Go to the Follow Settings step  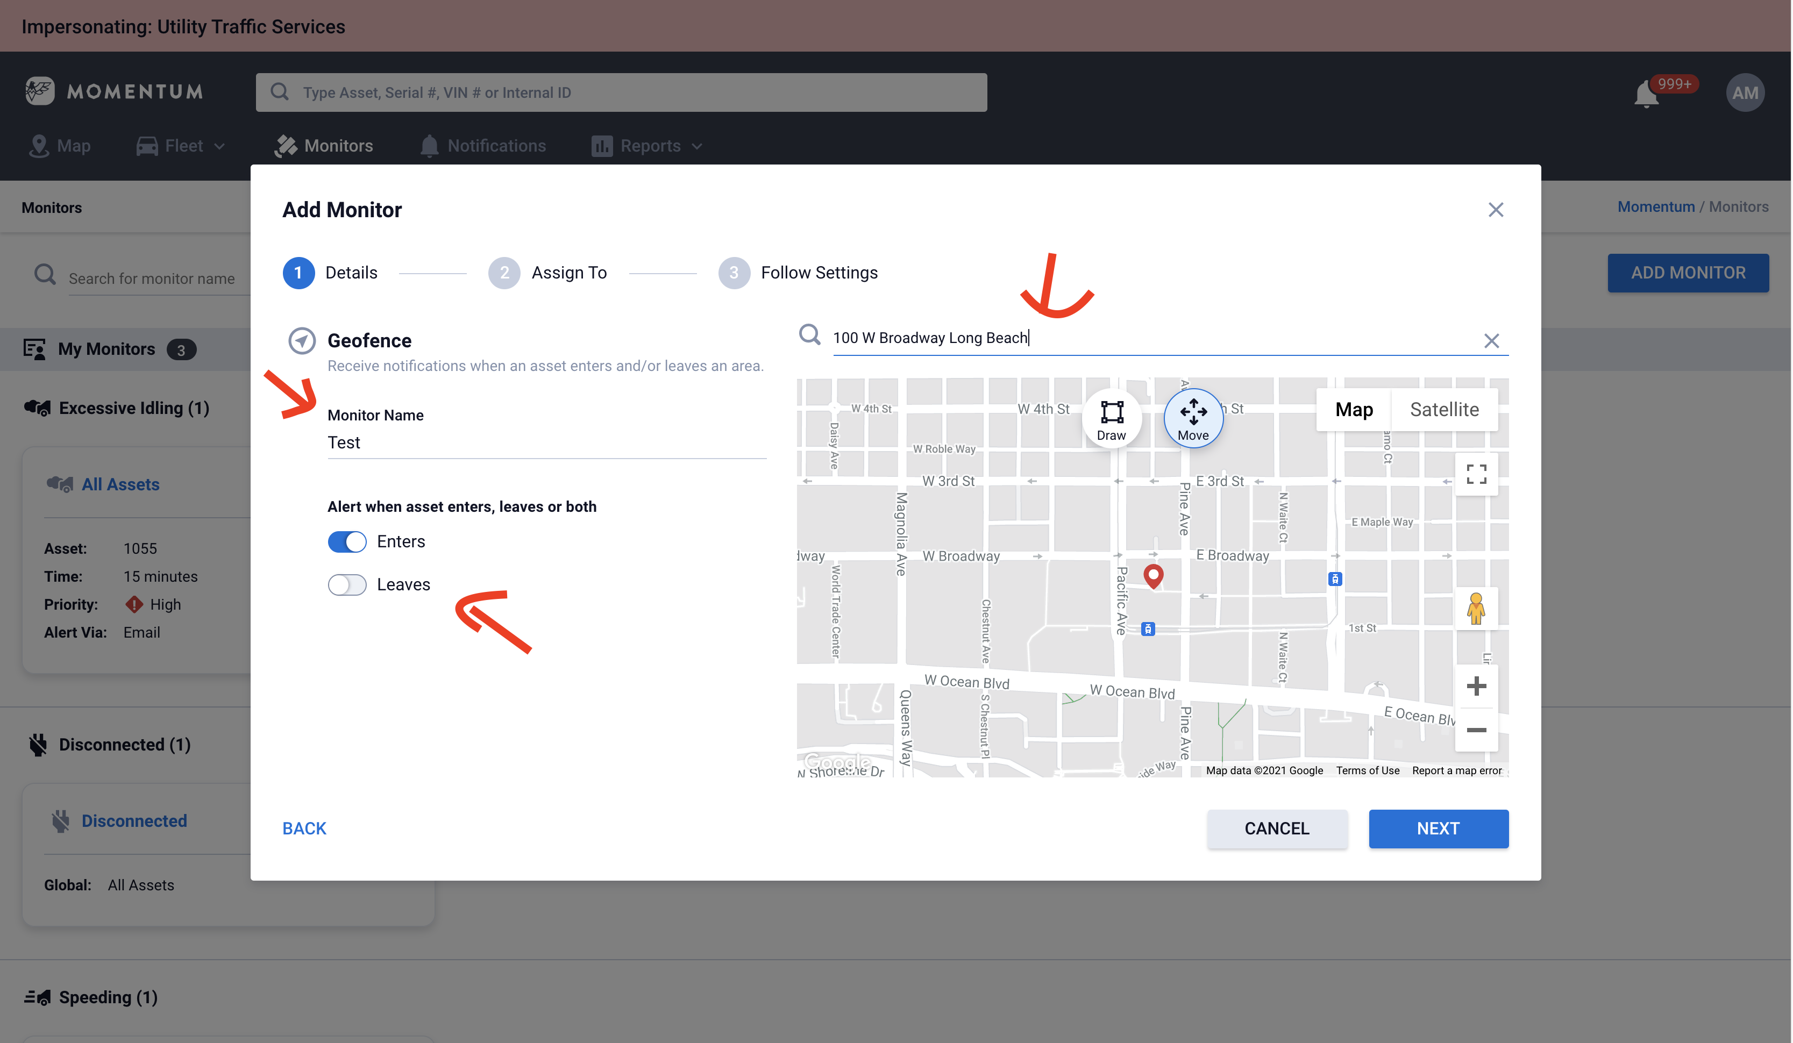pyautogui.click(x=798, y=273)
